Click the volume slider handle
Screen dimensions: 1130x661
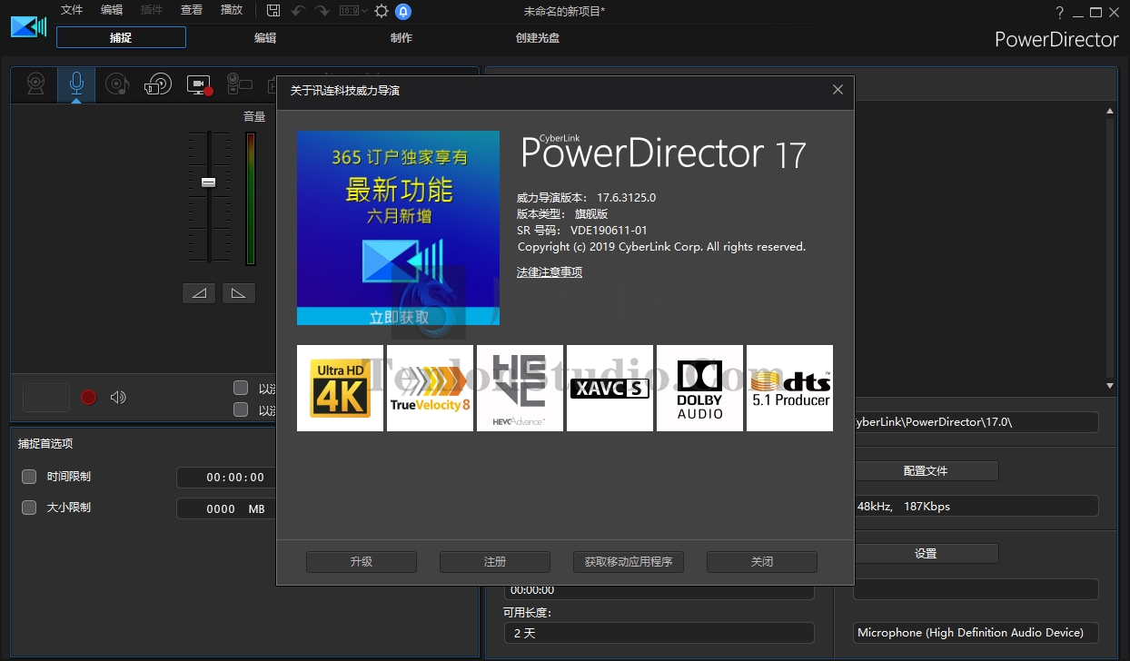(x=208, y=182)
